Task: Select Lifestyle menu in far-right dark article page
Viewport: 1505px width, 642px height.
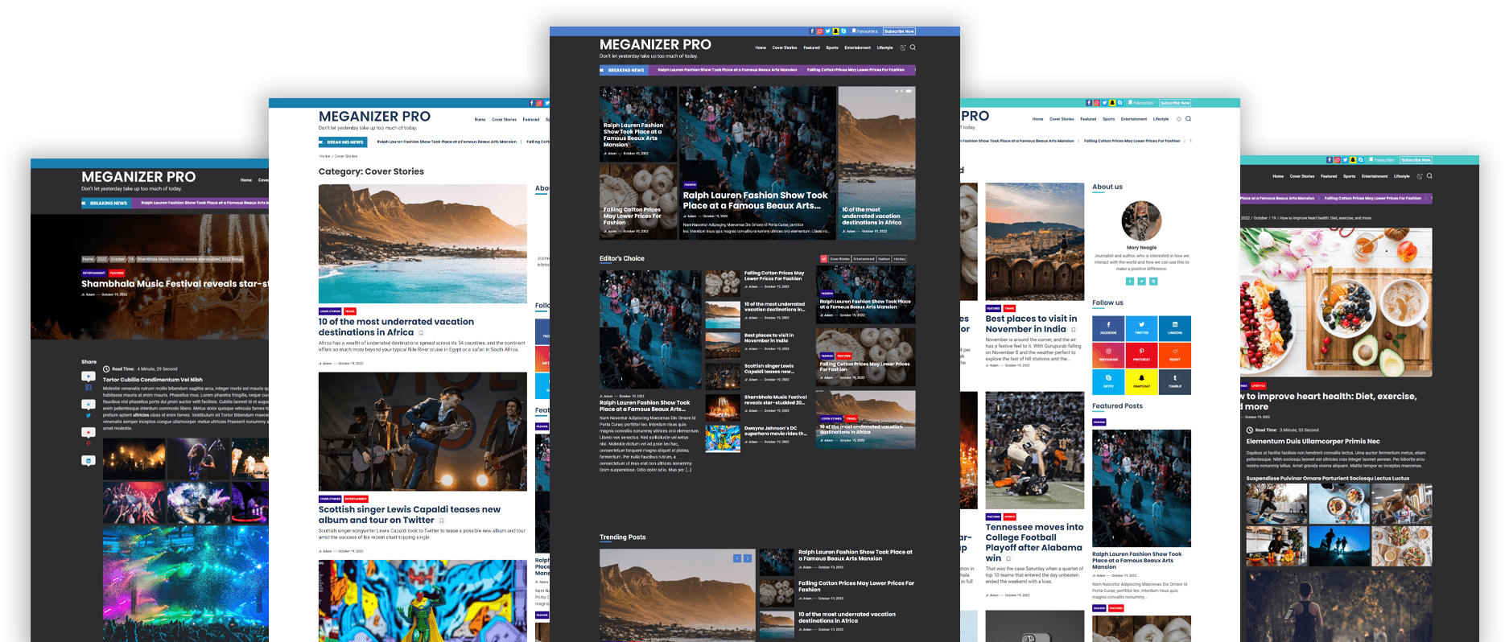Action: pyautogui.click(x=1402, y=176)
